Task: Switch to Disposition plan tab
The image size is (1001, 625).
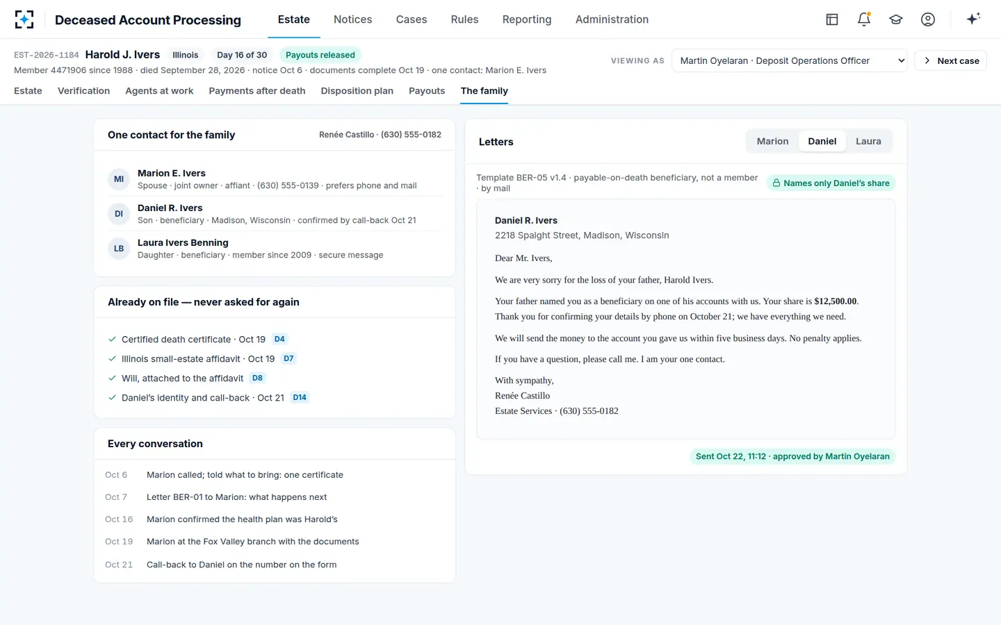Action: tap(357, 91)
